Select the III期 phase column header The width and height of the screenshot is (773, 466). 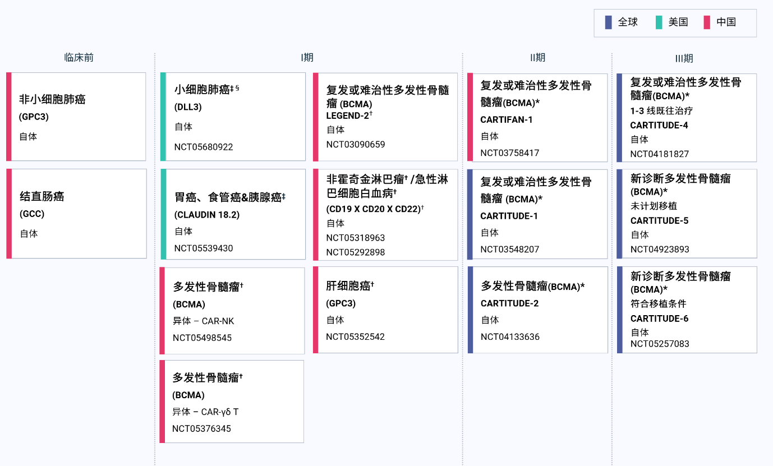pyautogui.click(x=684, y=58)
